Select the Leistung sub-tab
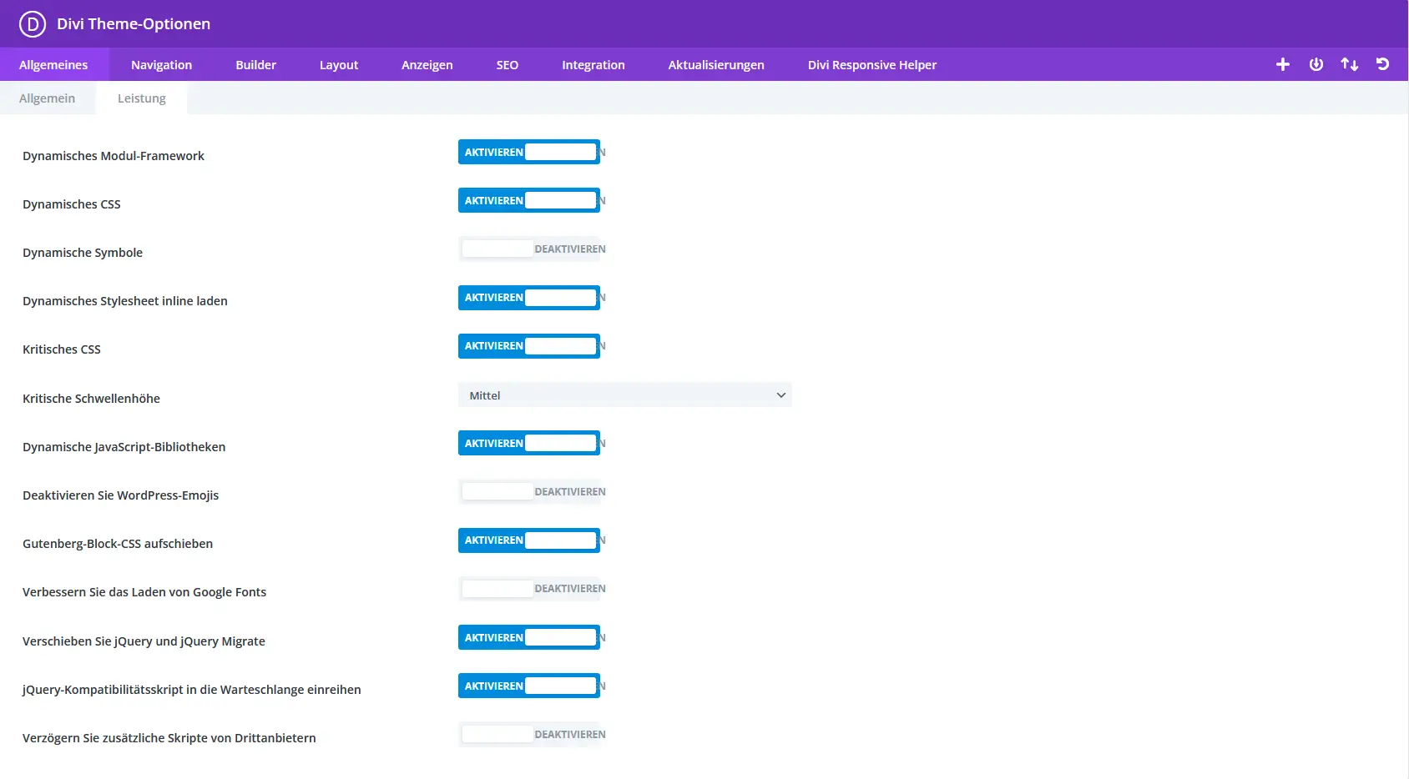The height and width of the screenshot is (779, 1409). 142,98
